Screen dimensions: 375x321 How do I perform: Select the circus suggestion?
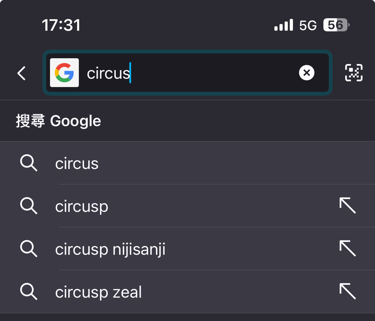pos(188,163)
